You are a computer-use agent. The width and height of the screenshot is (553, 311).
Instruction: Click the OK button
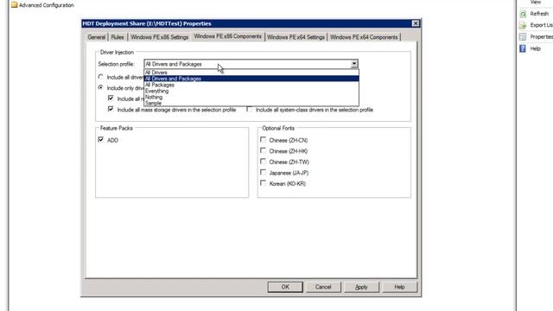[285, 287]
